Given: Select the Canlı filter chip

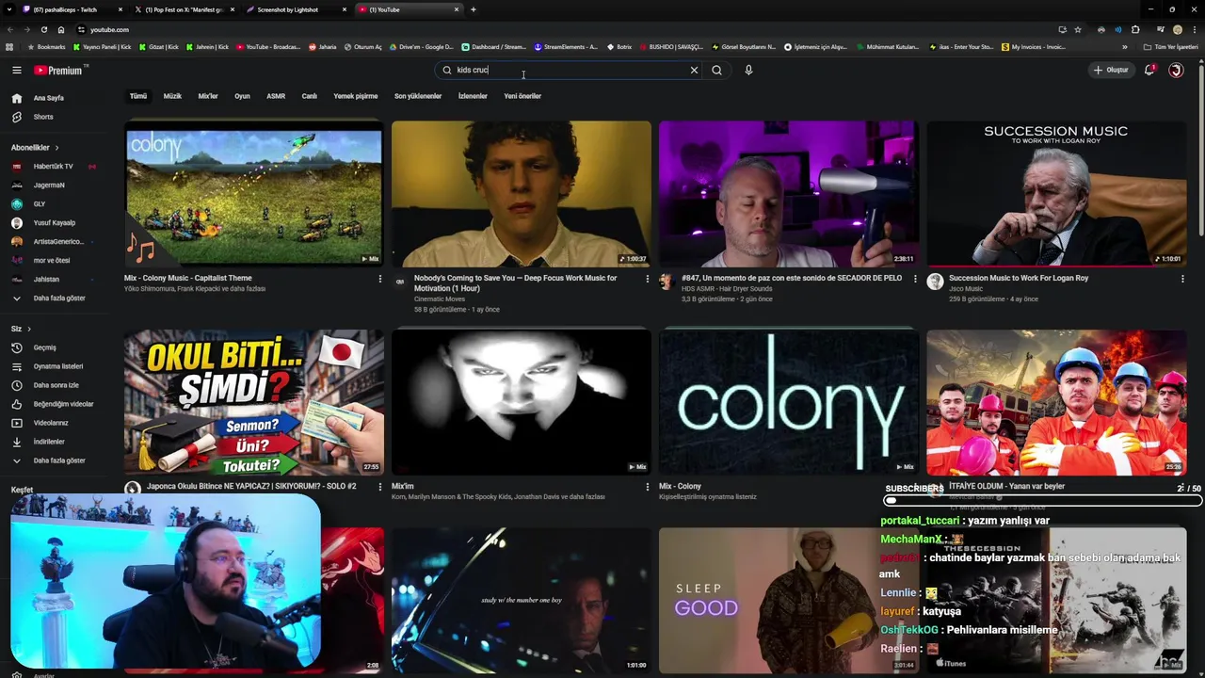Looking at the screenshot, I should (309, 96).
